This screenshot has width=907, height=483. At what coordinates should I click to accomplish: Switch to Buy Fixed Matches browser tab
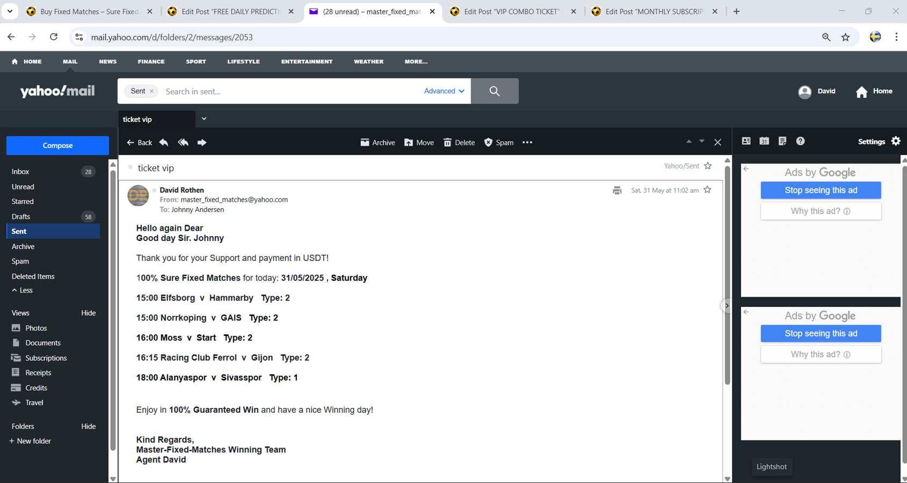90,11
